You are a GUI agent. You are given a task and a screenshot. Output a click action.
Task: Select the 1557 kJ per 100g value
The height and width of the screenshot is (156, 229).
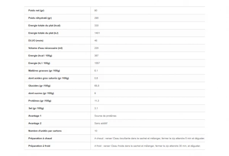[97, 63]
